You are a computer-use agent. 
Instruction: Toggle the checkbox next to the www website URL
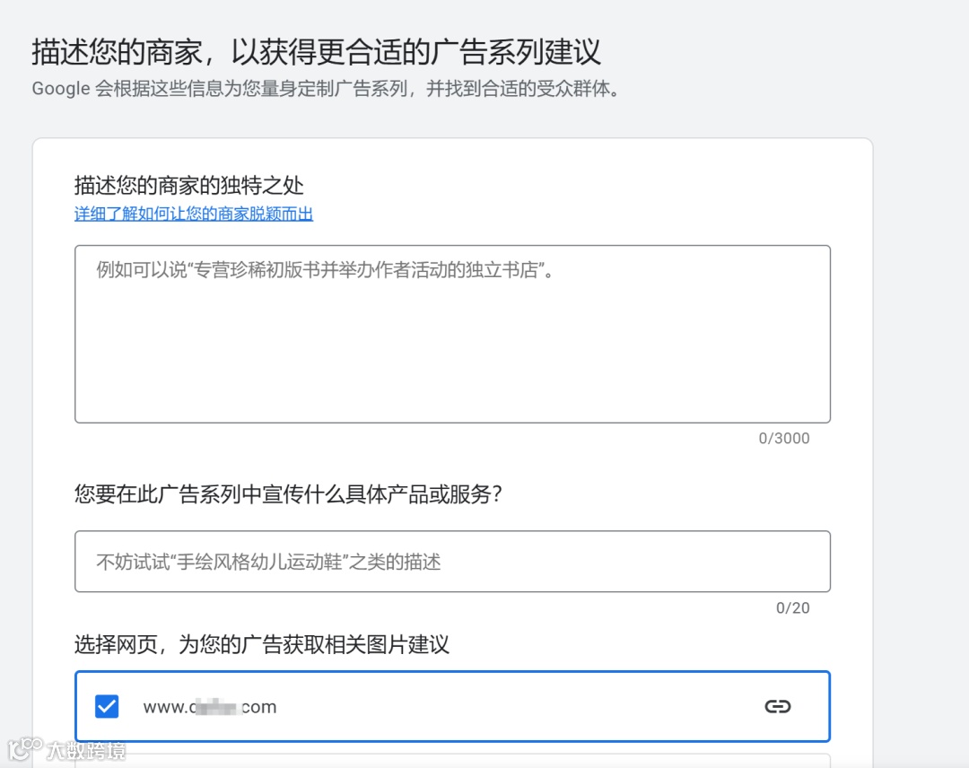pyautogui.click(x=107, y=706)
